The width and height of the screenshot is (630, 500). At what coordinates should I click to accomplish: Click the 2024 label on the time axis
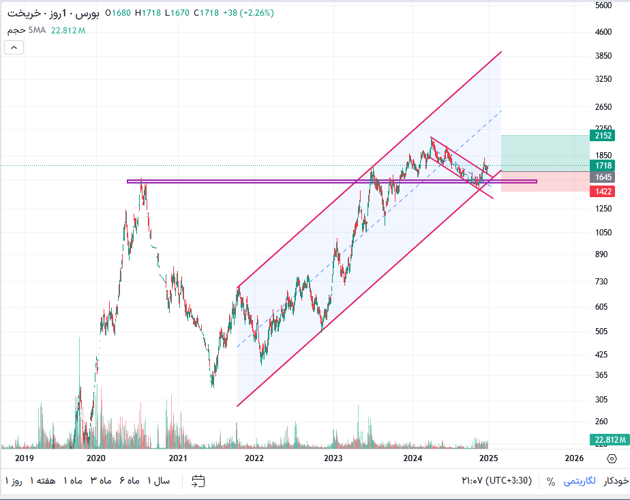click(412, 458)
